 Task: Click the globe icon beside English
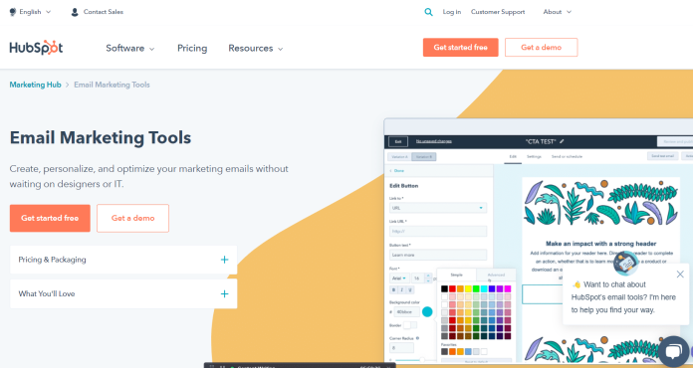pos(13,12)
